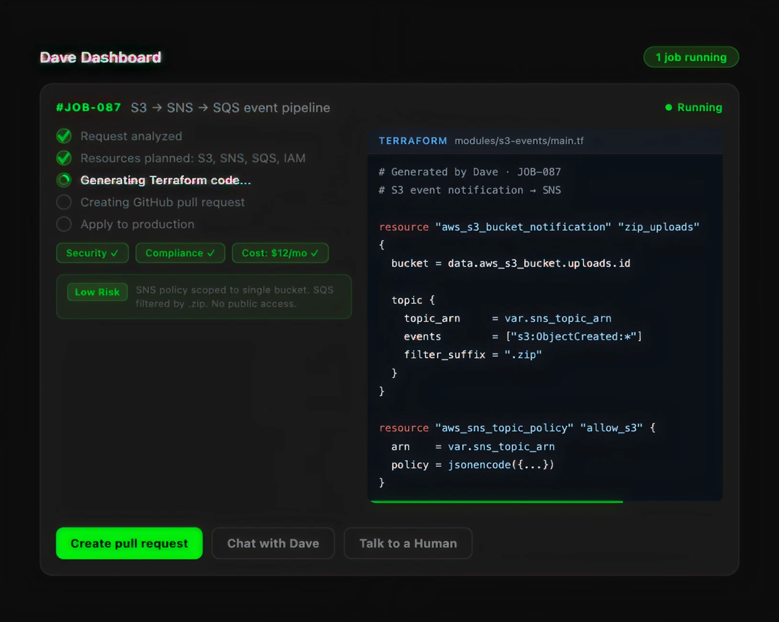The image size is (779, 622).
Task: Click Talk to a Human button
Action: click(x=408, y=544)
